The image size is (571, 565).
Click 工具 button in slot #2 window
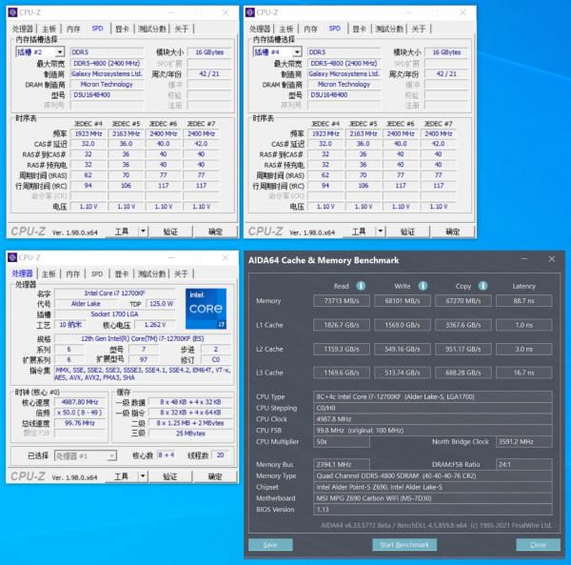(x=122, y=232)
